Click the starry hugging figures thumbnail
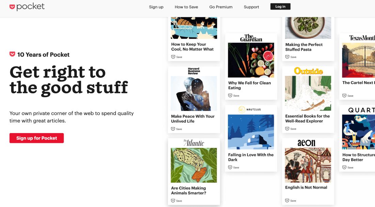Image resolution: width=375 pixels, height=207 pixels. point(194,93)
